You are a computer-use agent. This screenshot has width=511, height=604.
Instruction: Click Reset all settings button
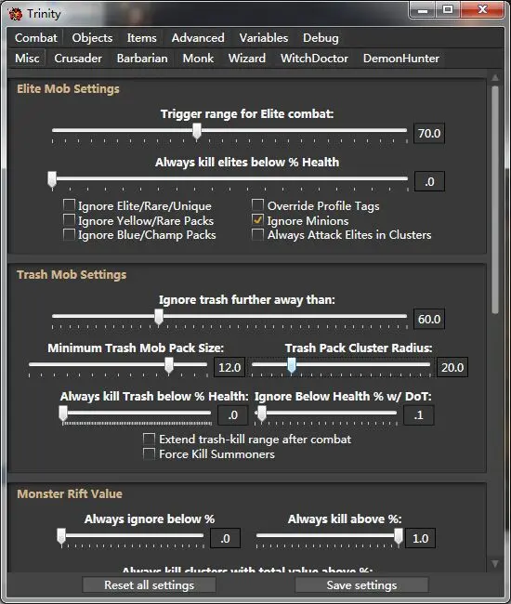(x=149, y=585)
